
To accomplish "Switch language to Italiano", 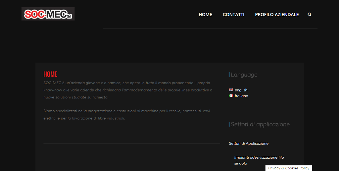I will coord(241,96).
